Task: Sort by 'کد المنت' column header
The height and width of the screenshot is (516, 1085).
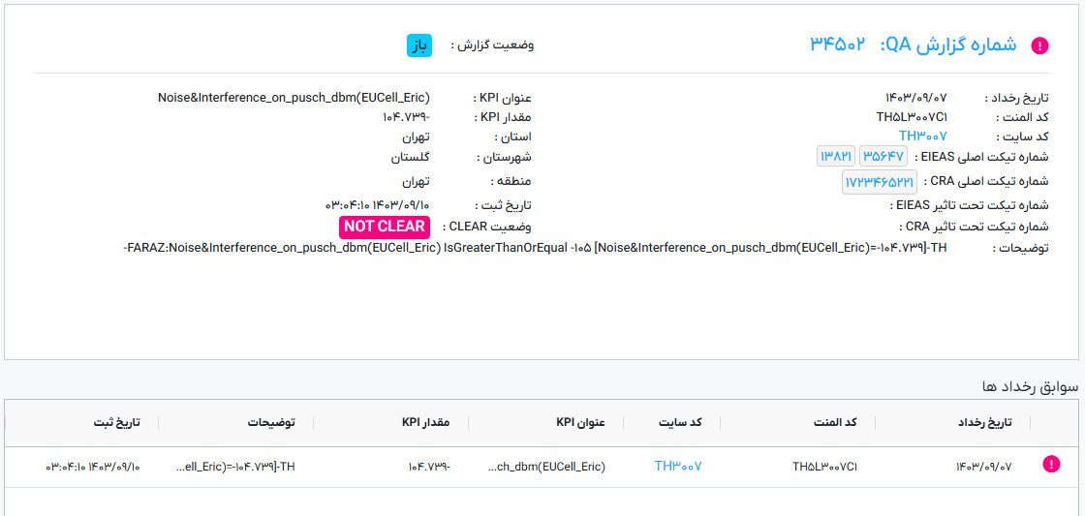Action: pos(835,422)
